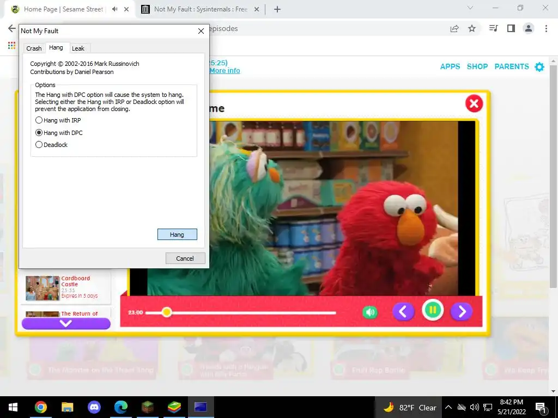Skip to the next video with the purple arrow
This screenshot has width=558, height=418.
tap(462, 312)
